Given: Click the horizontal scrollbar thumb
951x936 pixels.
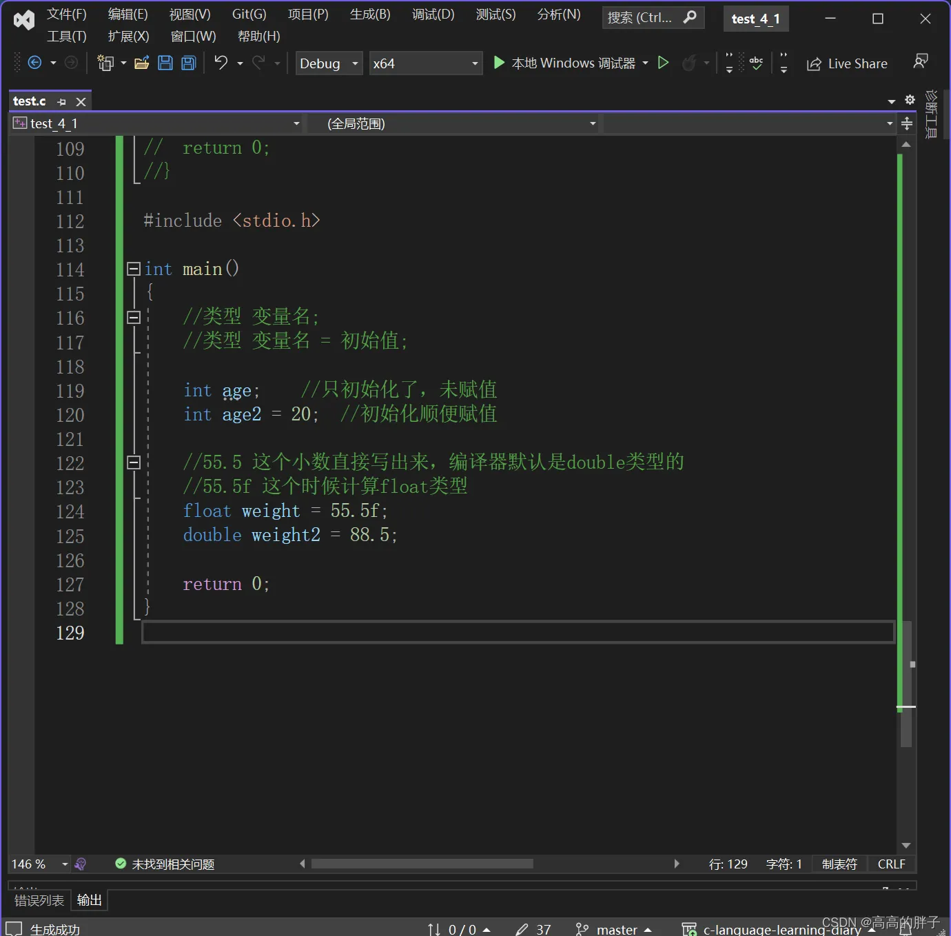Looking at the screenshot, I should pyautogui.click(x=422, y=864).
